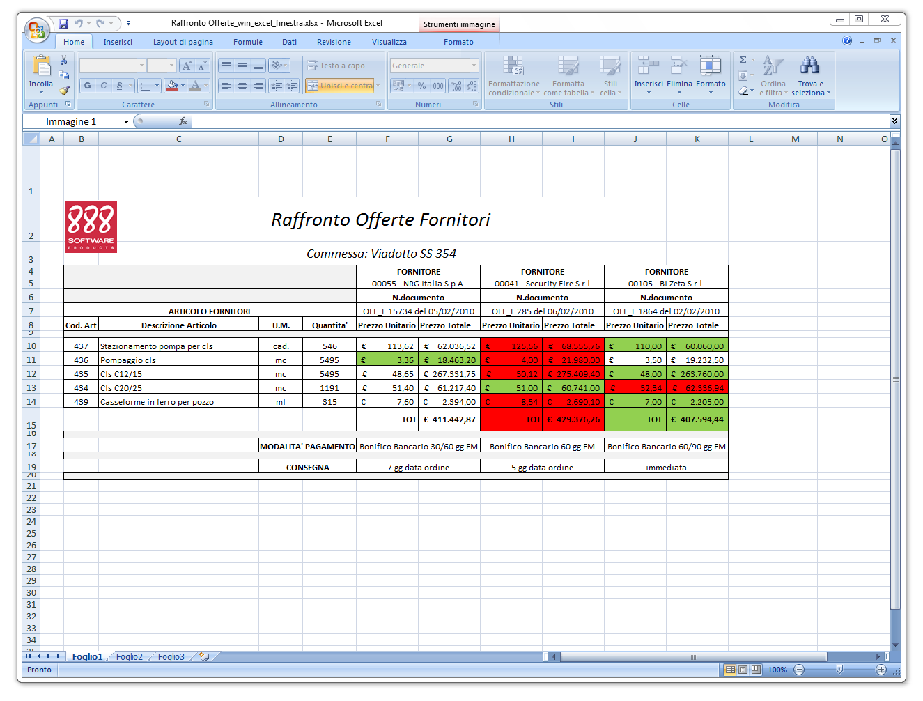
Task: Click the zoom in plus button
Action: pos(881,670)
